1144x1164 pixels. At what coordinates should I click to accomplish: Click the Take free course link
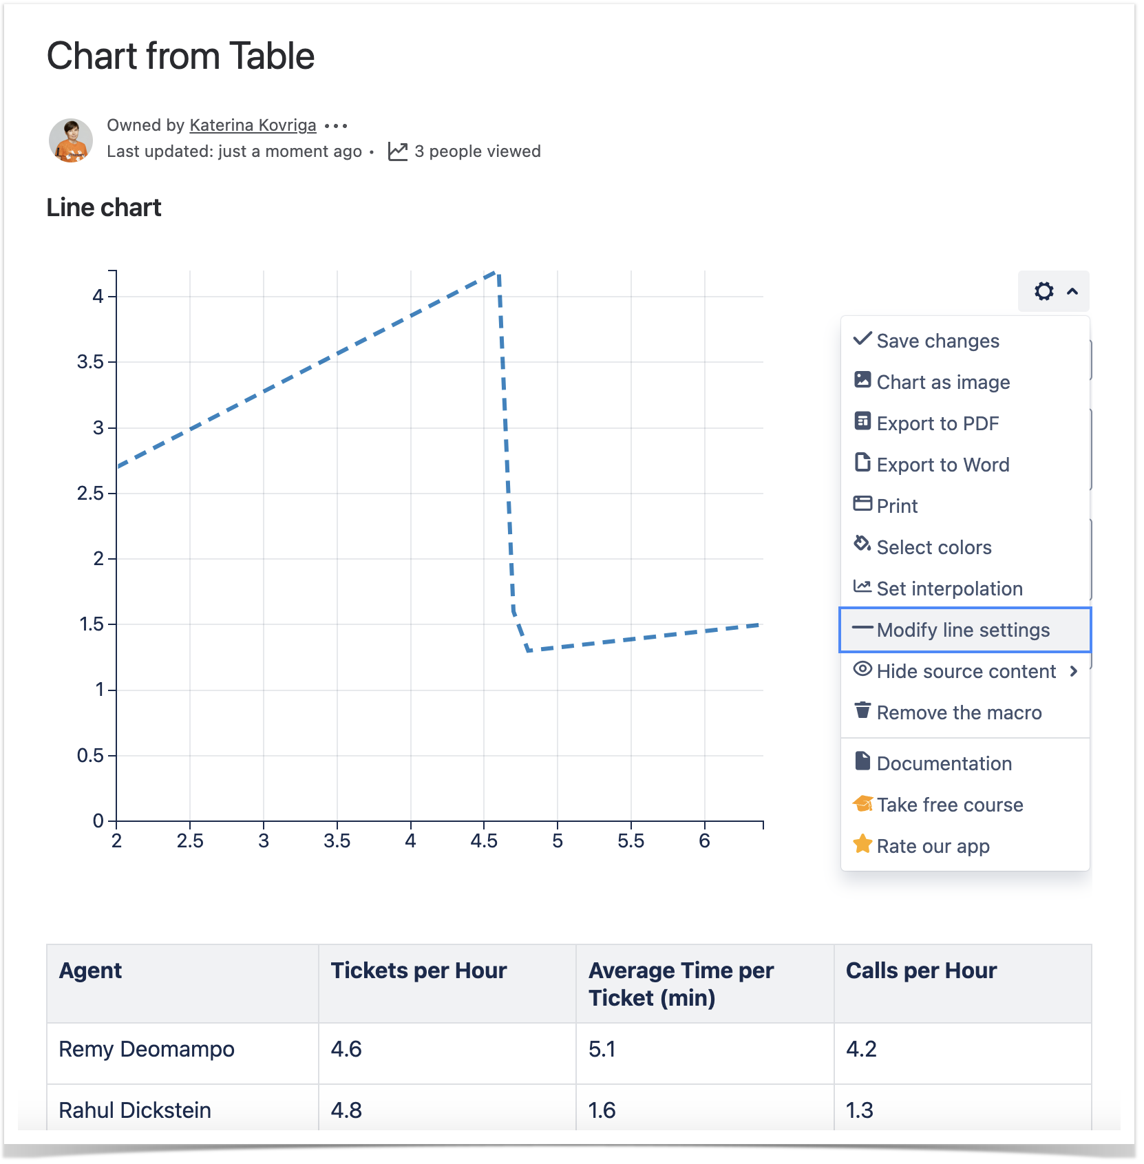pos(949,805)
